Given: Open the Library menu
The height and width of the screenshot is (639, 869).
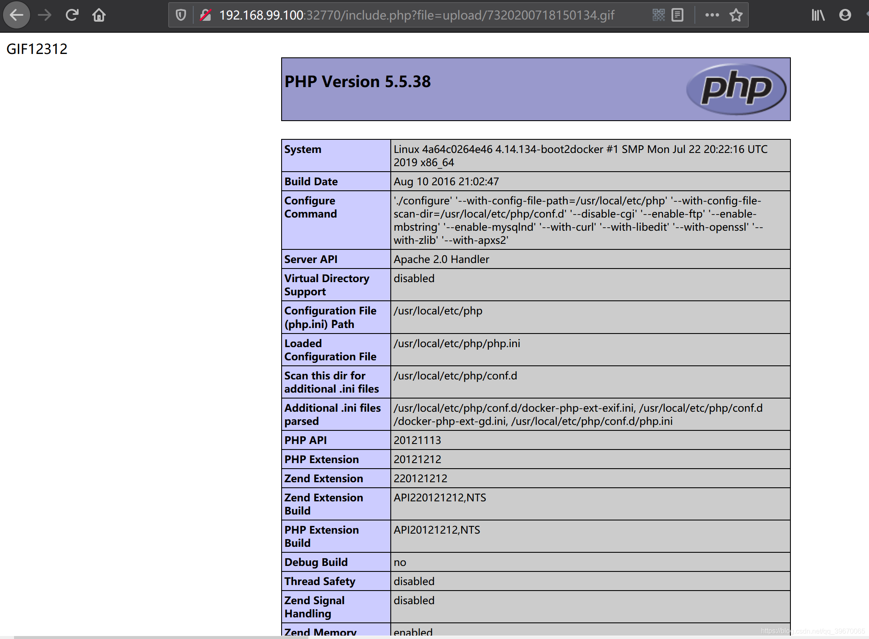Looking at the screenshot, I should coord(818,15).
